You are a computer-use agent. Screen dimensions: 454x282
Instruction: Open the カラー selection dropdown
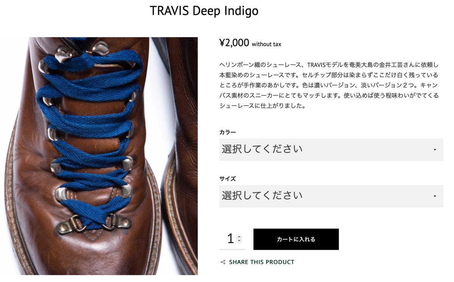tap(331, 150)
